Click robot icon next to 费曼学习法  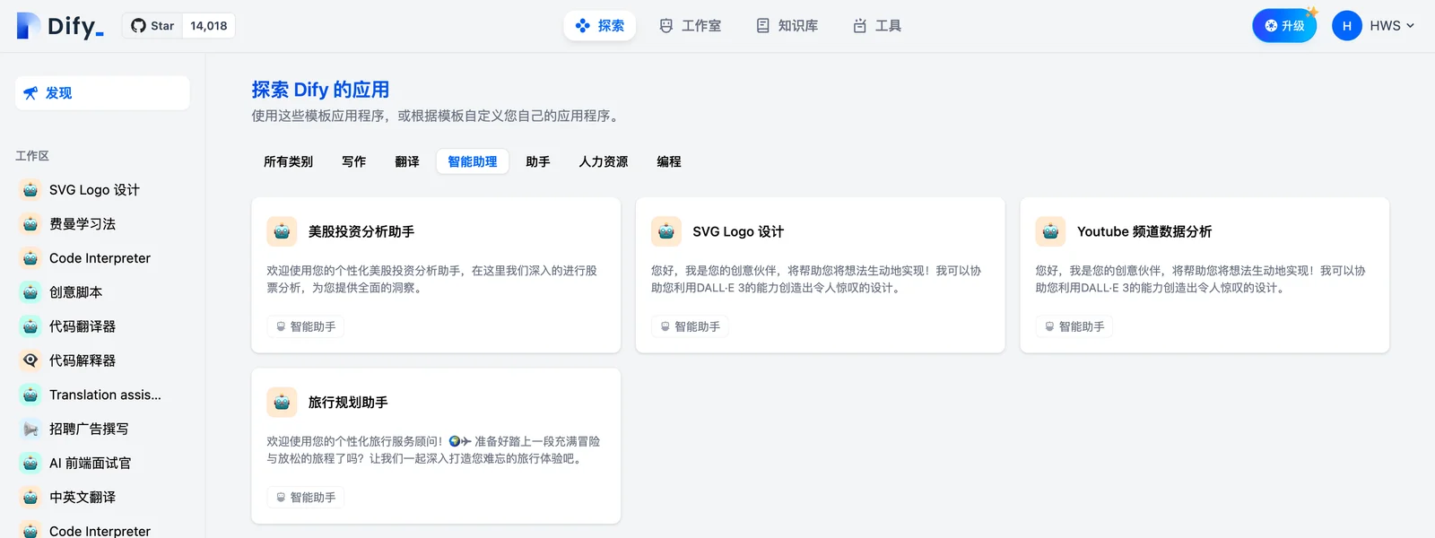[30, 224]
